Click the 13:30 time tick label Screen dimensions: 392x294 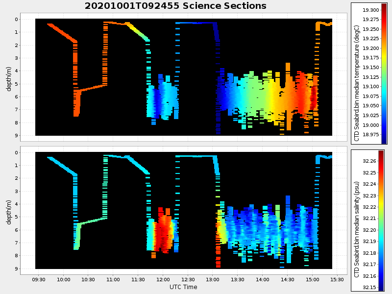click(238, 279)
